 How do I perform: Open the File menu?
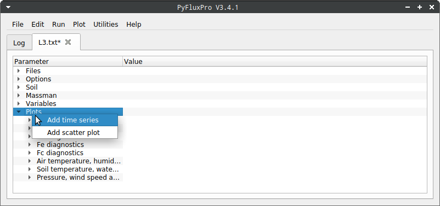click(18, 25)
